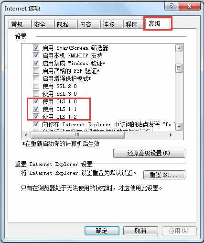Click the help question mark icon
This screenshot has height=243, width=204.
click(171, 6)
